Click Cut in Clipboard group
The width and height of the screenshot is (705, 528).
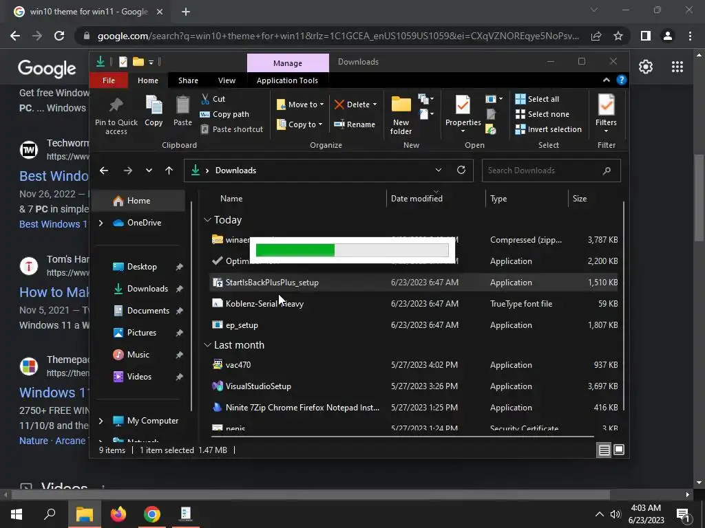pyautogui.click(x=213, y=99)
